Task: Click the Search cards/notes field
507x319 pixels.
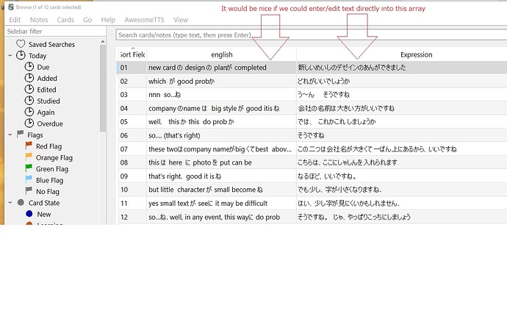Action: (x=312, y=35)
